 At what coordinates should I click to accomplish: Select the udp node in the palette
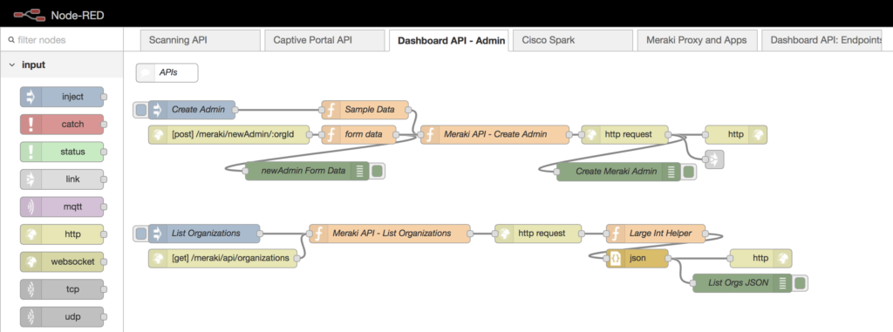pyautogui.click(x=62, y=316)
